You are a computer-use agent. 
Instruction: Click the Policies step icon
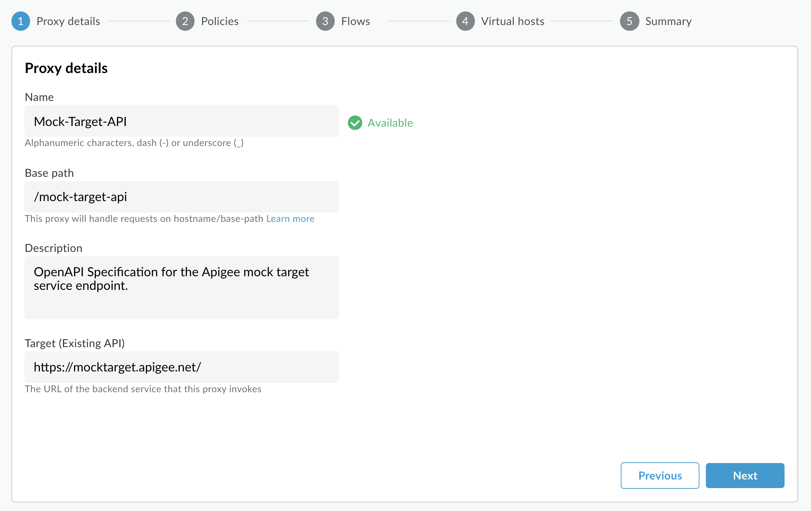tap(184, 21)
